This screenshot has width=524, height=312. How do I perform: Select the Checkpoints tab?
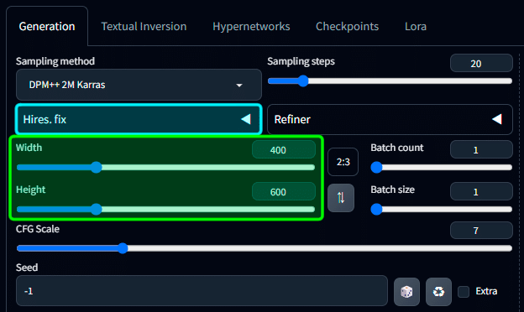(x=347, y=26)
